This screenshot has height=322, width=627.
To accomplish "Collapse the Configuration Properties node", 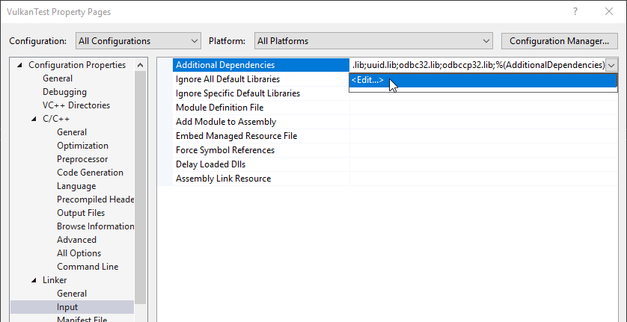I will (19, 65).
